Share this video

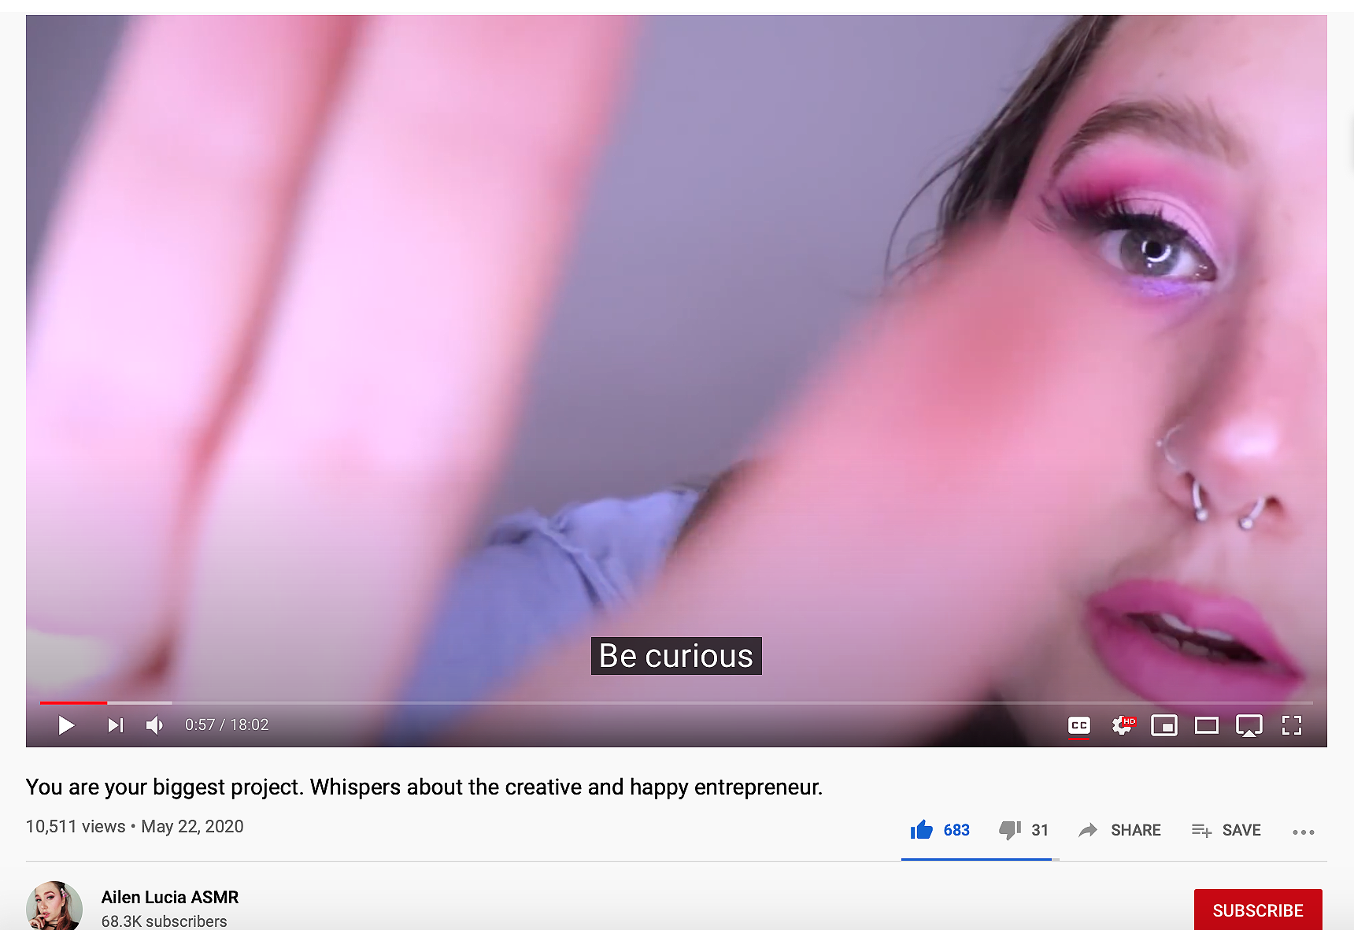[x=1119, y=830]
